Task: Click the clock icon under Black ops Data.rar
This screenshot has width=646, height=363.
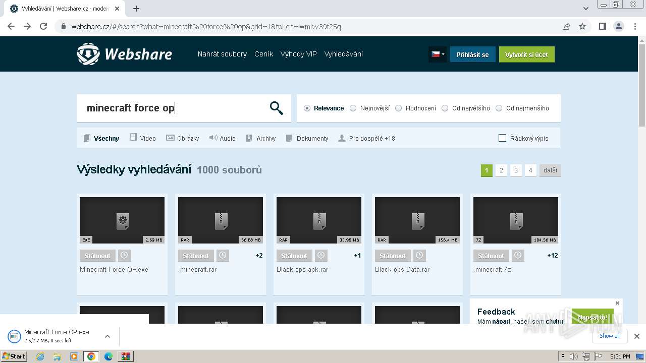Action: click(419, 256)
